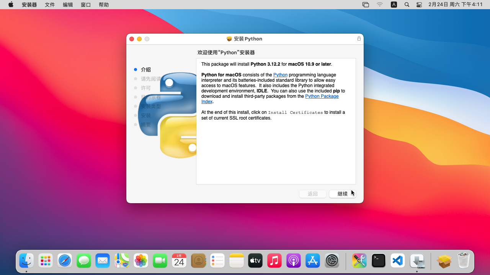Screen dimensions: 490x275
Task: Select the 目的宗卷 step in the sidebar
Action: 151,97
